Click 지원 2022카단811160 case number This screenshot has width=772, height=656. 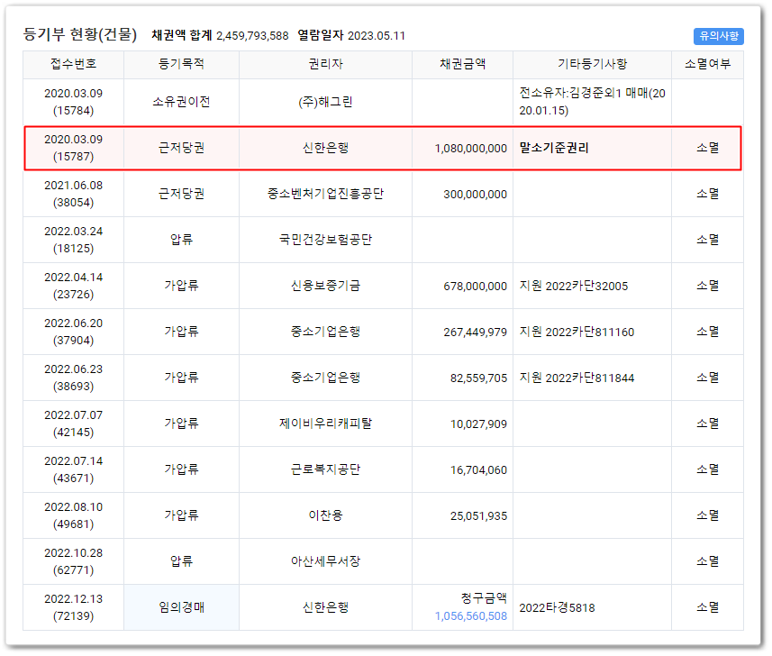click(577, 332)
